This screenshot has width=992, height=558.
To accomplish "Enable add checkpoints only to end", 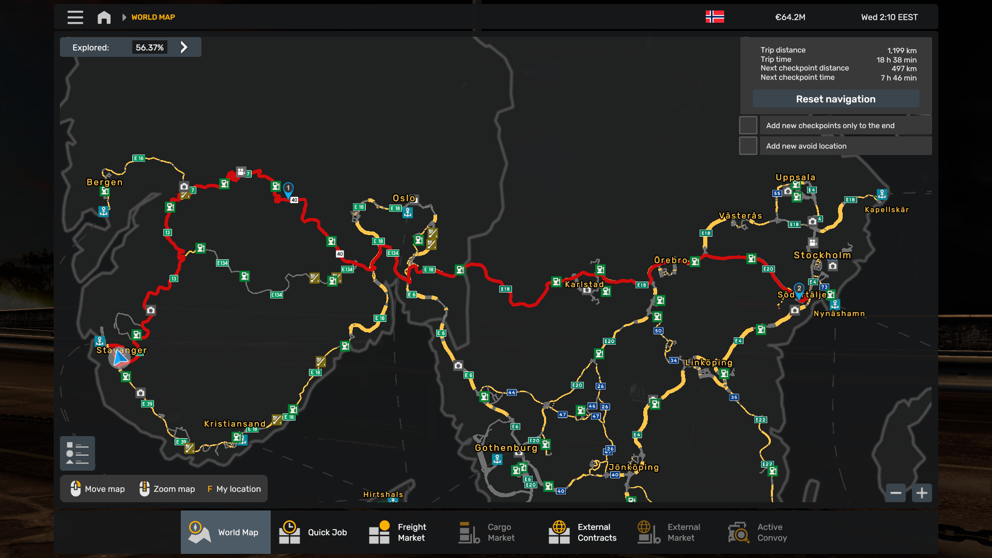I will [x=748, y=126].
